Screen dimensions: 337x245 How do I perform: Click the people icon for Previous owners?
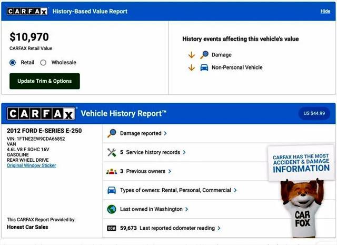[112, 171]
